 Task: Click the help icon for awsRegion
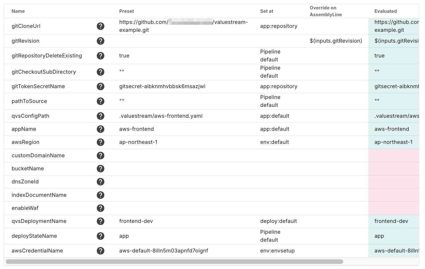coord(100,142)
